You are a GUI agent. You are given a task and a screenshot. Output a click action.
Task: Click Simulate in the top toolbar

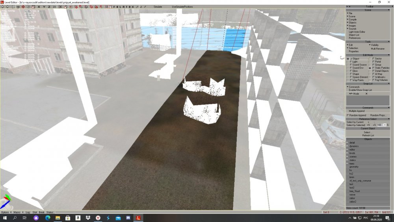[158, 7]
